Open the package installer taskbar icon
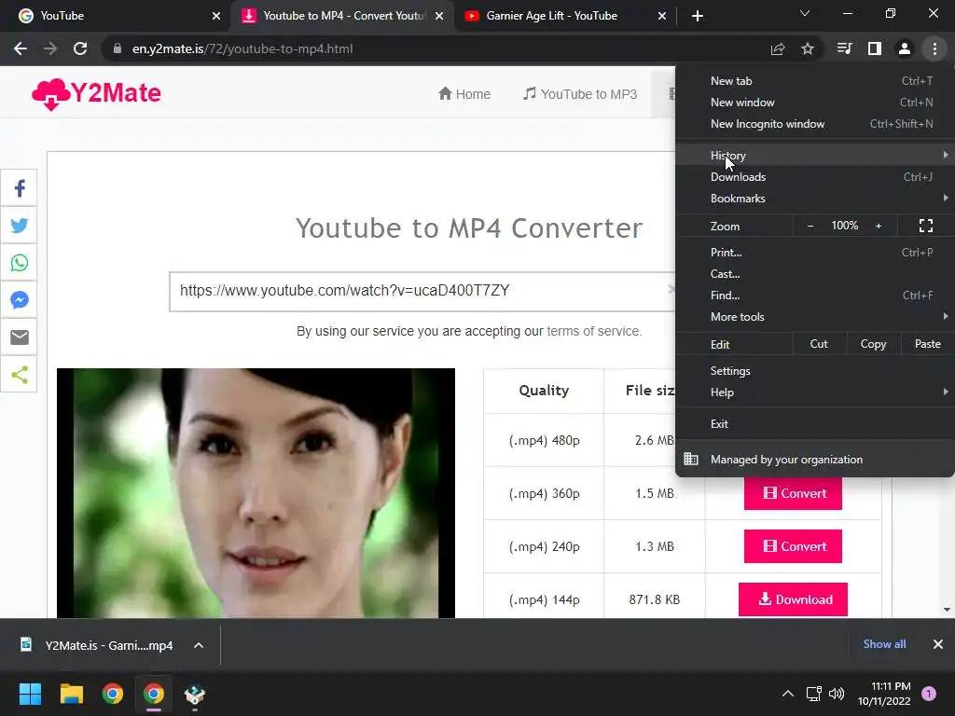The height and width of the screenshot is (716, 955). [195, 694]
